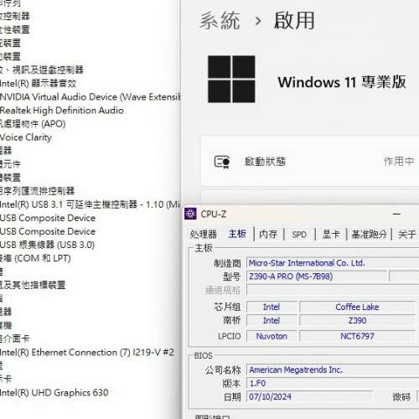Select Intel(R) Ethernet Connection (7) I219-V #2
Viewport: 419px width, 419px height.
[87, 352]
